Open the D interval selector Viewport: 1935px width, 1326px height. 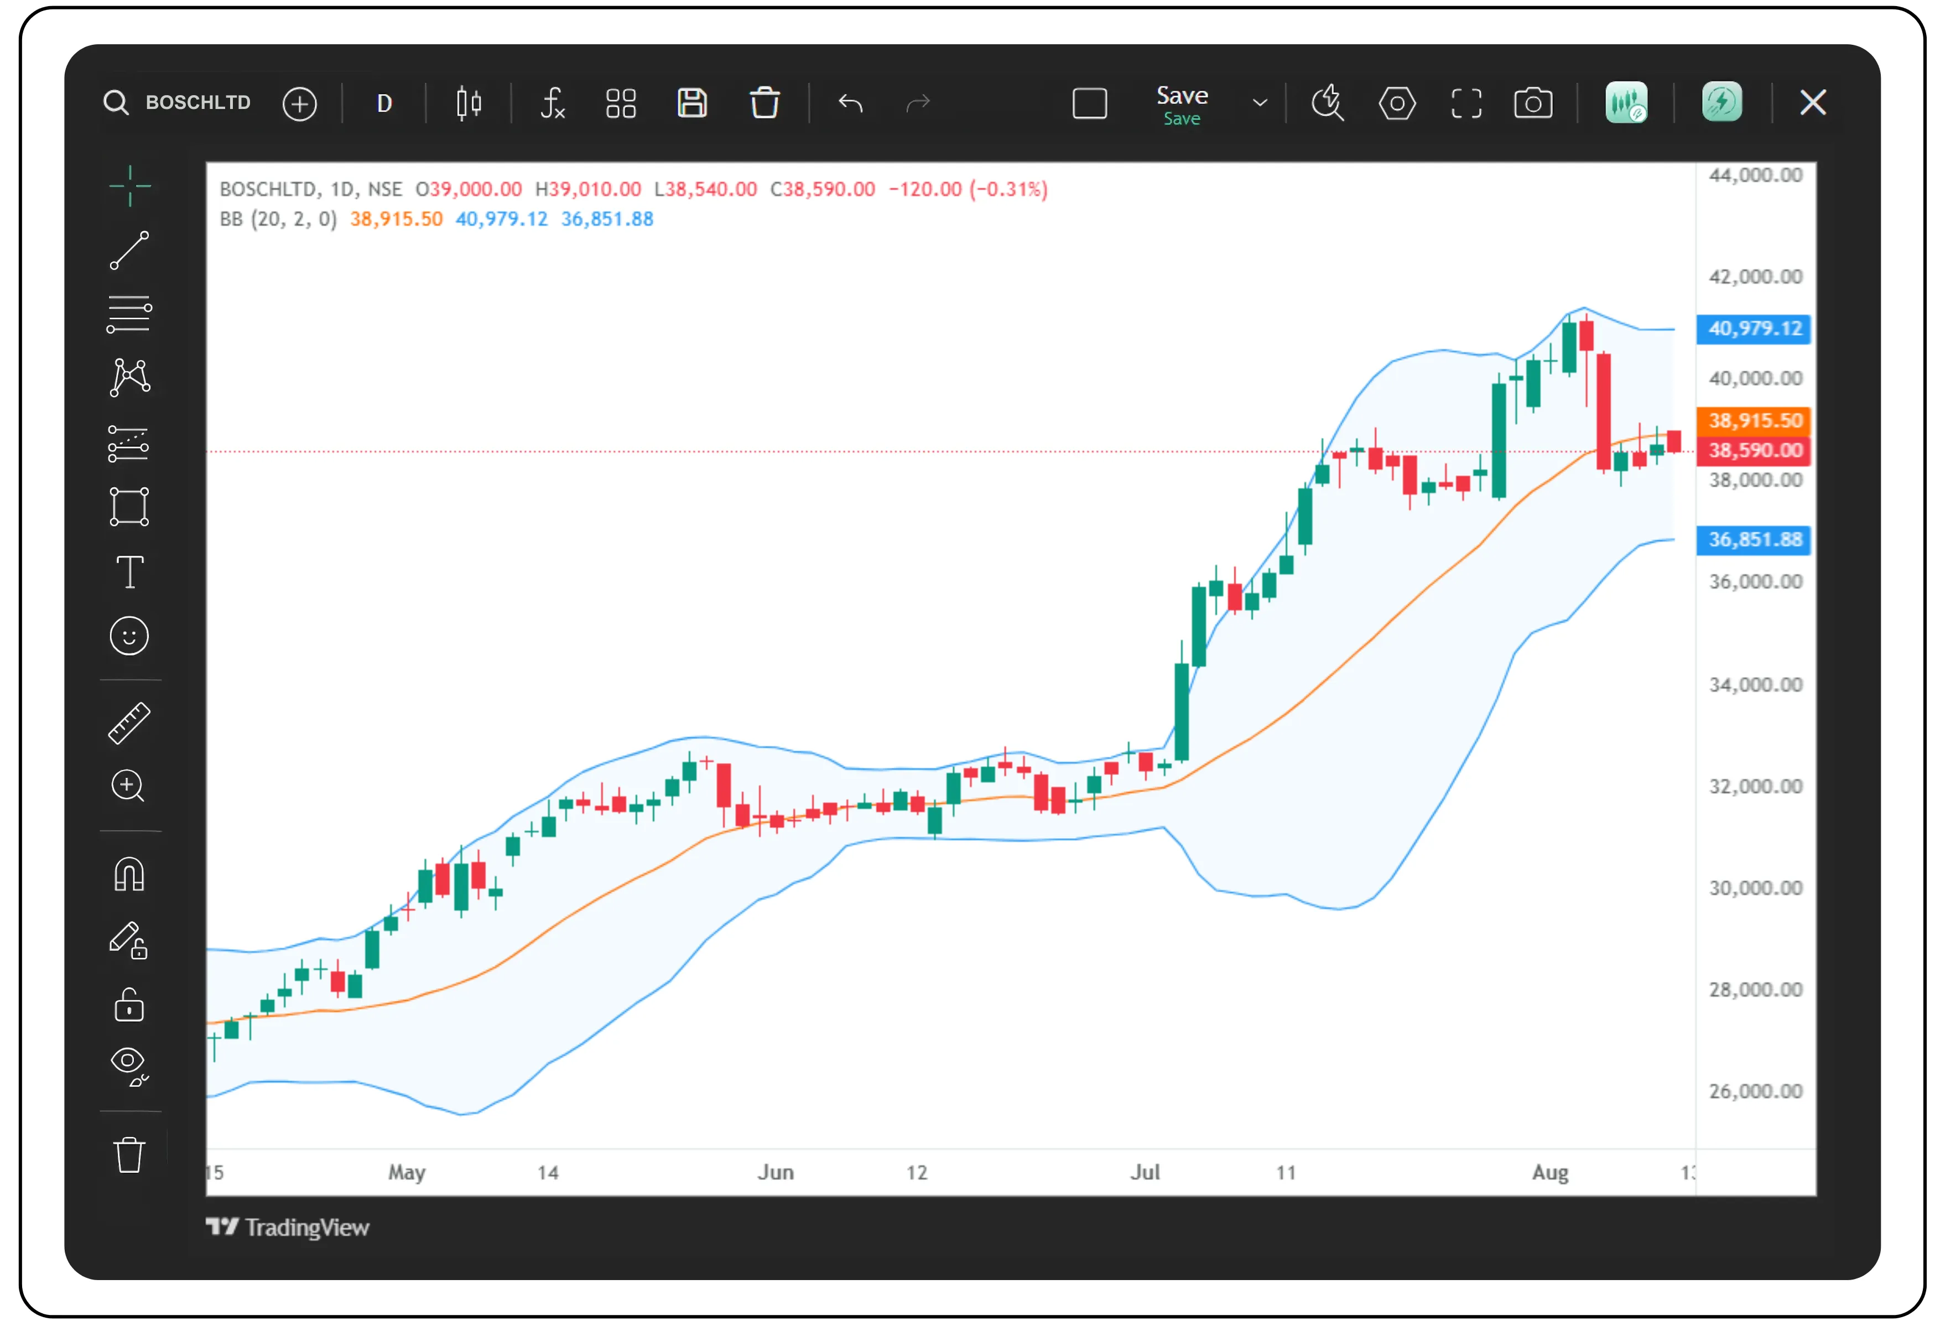tap(384, 103)
